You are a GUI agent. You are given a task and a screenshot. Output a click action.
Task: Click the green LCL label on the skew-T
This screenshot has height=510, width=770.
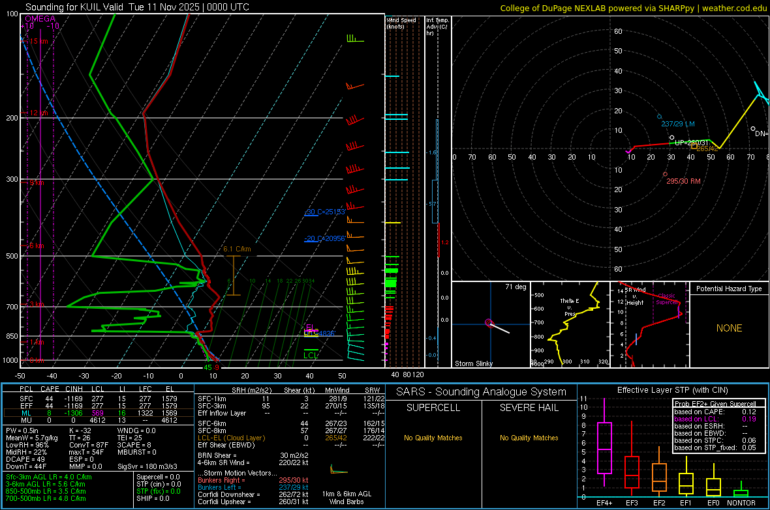tap(311, 356)
